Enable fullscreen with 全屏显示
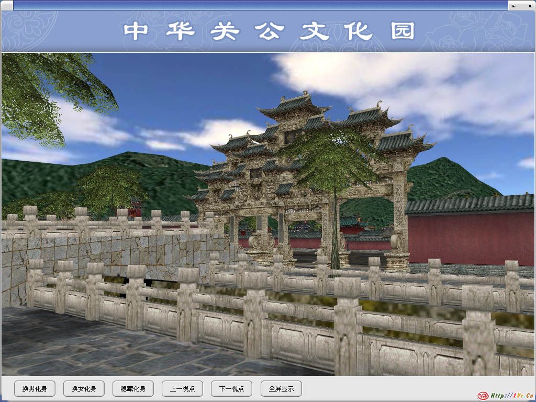 (x=281, y=389)
